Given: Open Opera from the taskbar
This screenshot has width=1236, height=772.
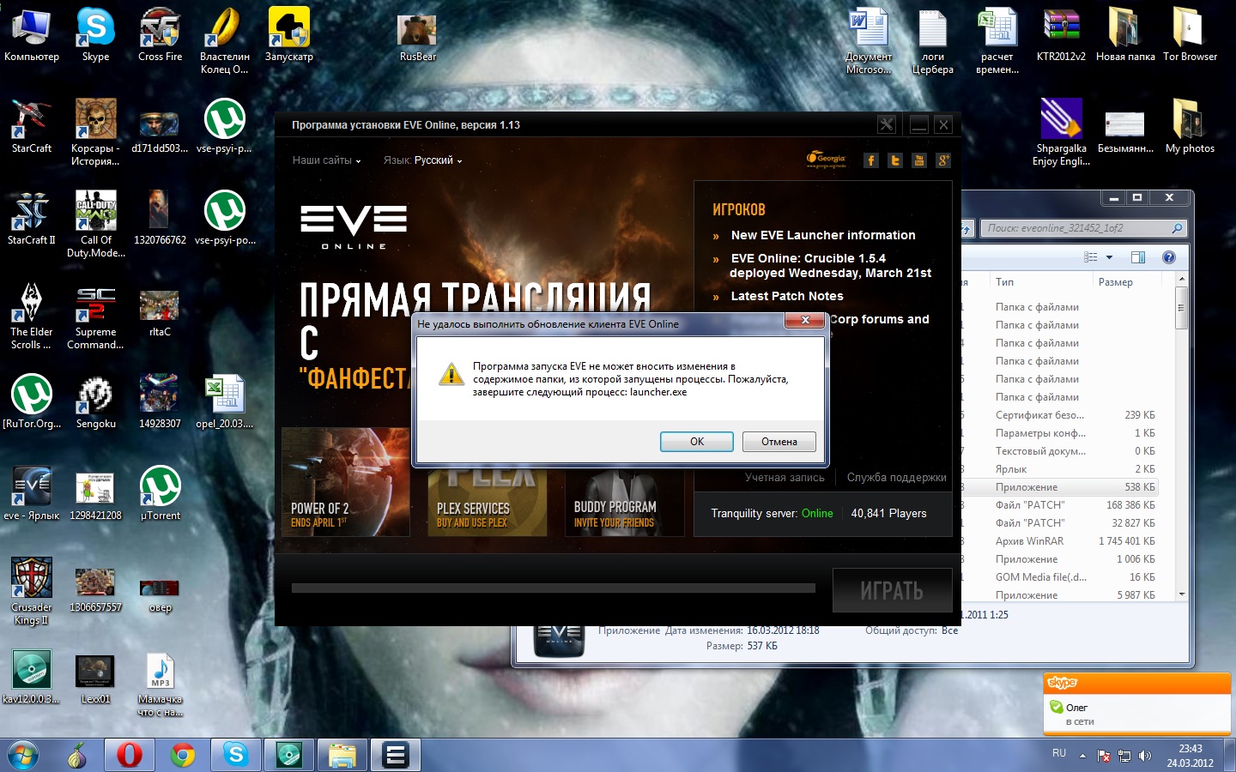Looking at the screenshot, I should click(129, 756).
